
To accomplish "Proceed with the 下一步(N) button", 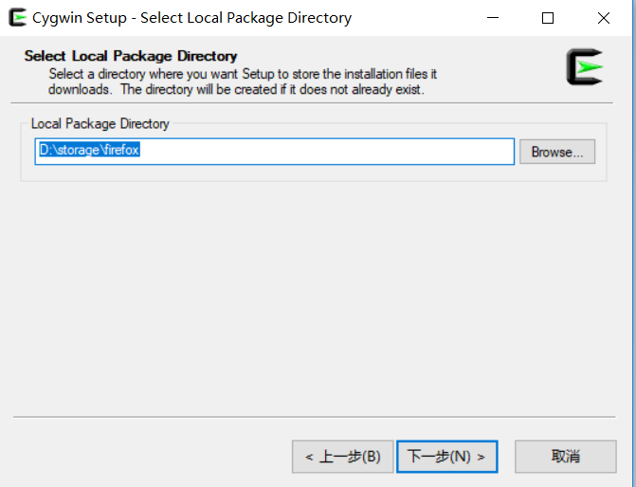I will tap(447, 457).
